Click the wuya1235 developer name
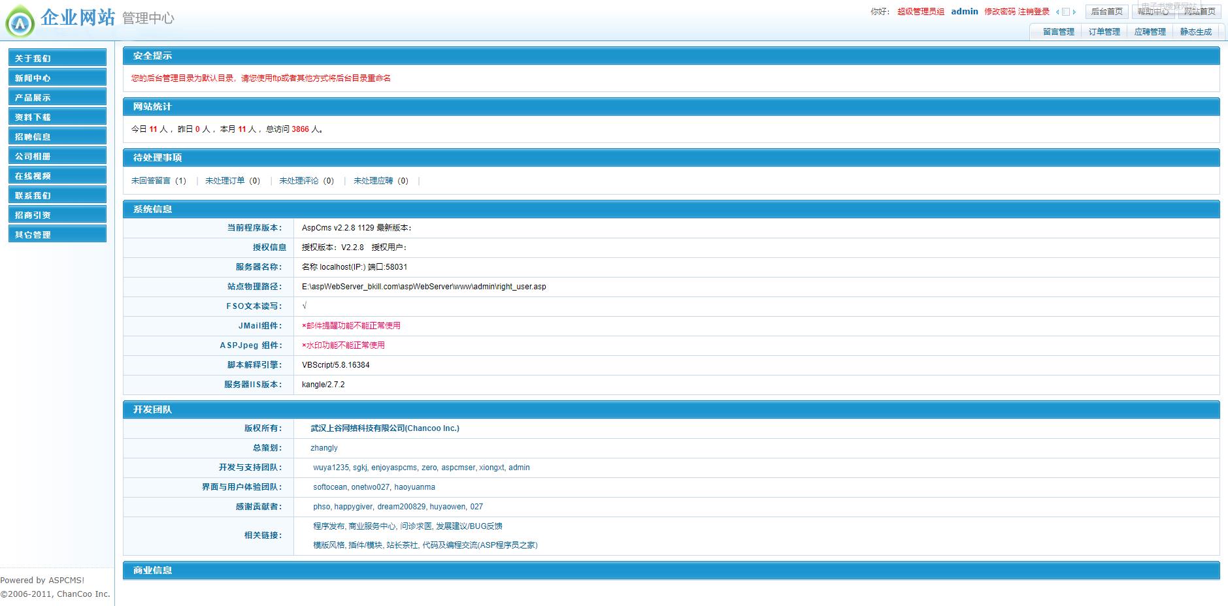Screen dimensions: 1228x606 (x=331, y=468)
